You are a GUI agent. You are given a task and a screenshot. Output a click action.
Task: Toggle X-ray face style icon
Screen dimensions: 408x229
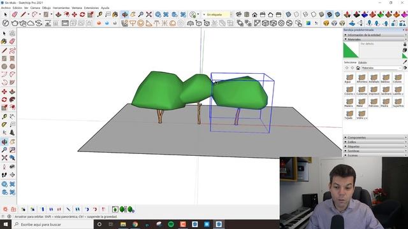tap(288, 15)
